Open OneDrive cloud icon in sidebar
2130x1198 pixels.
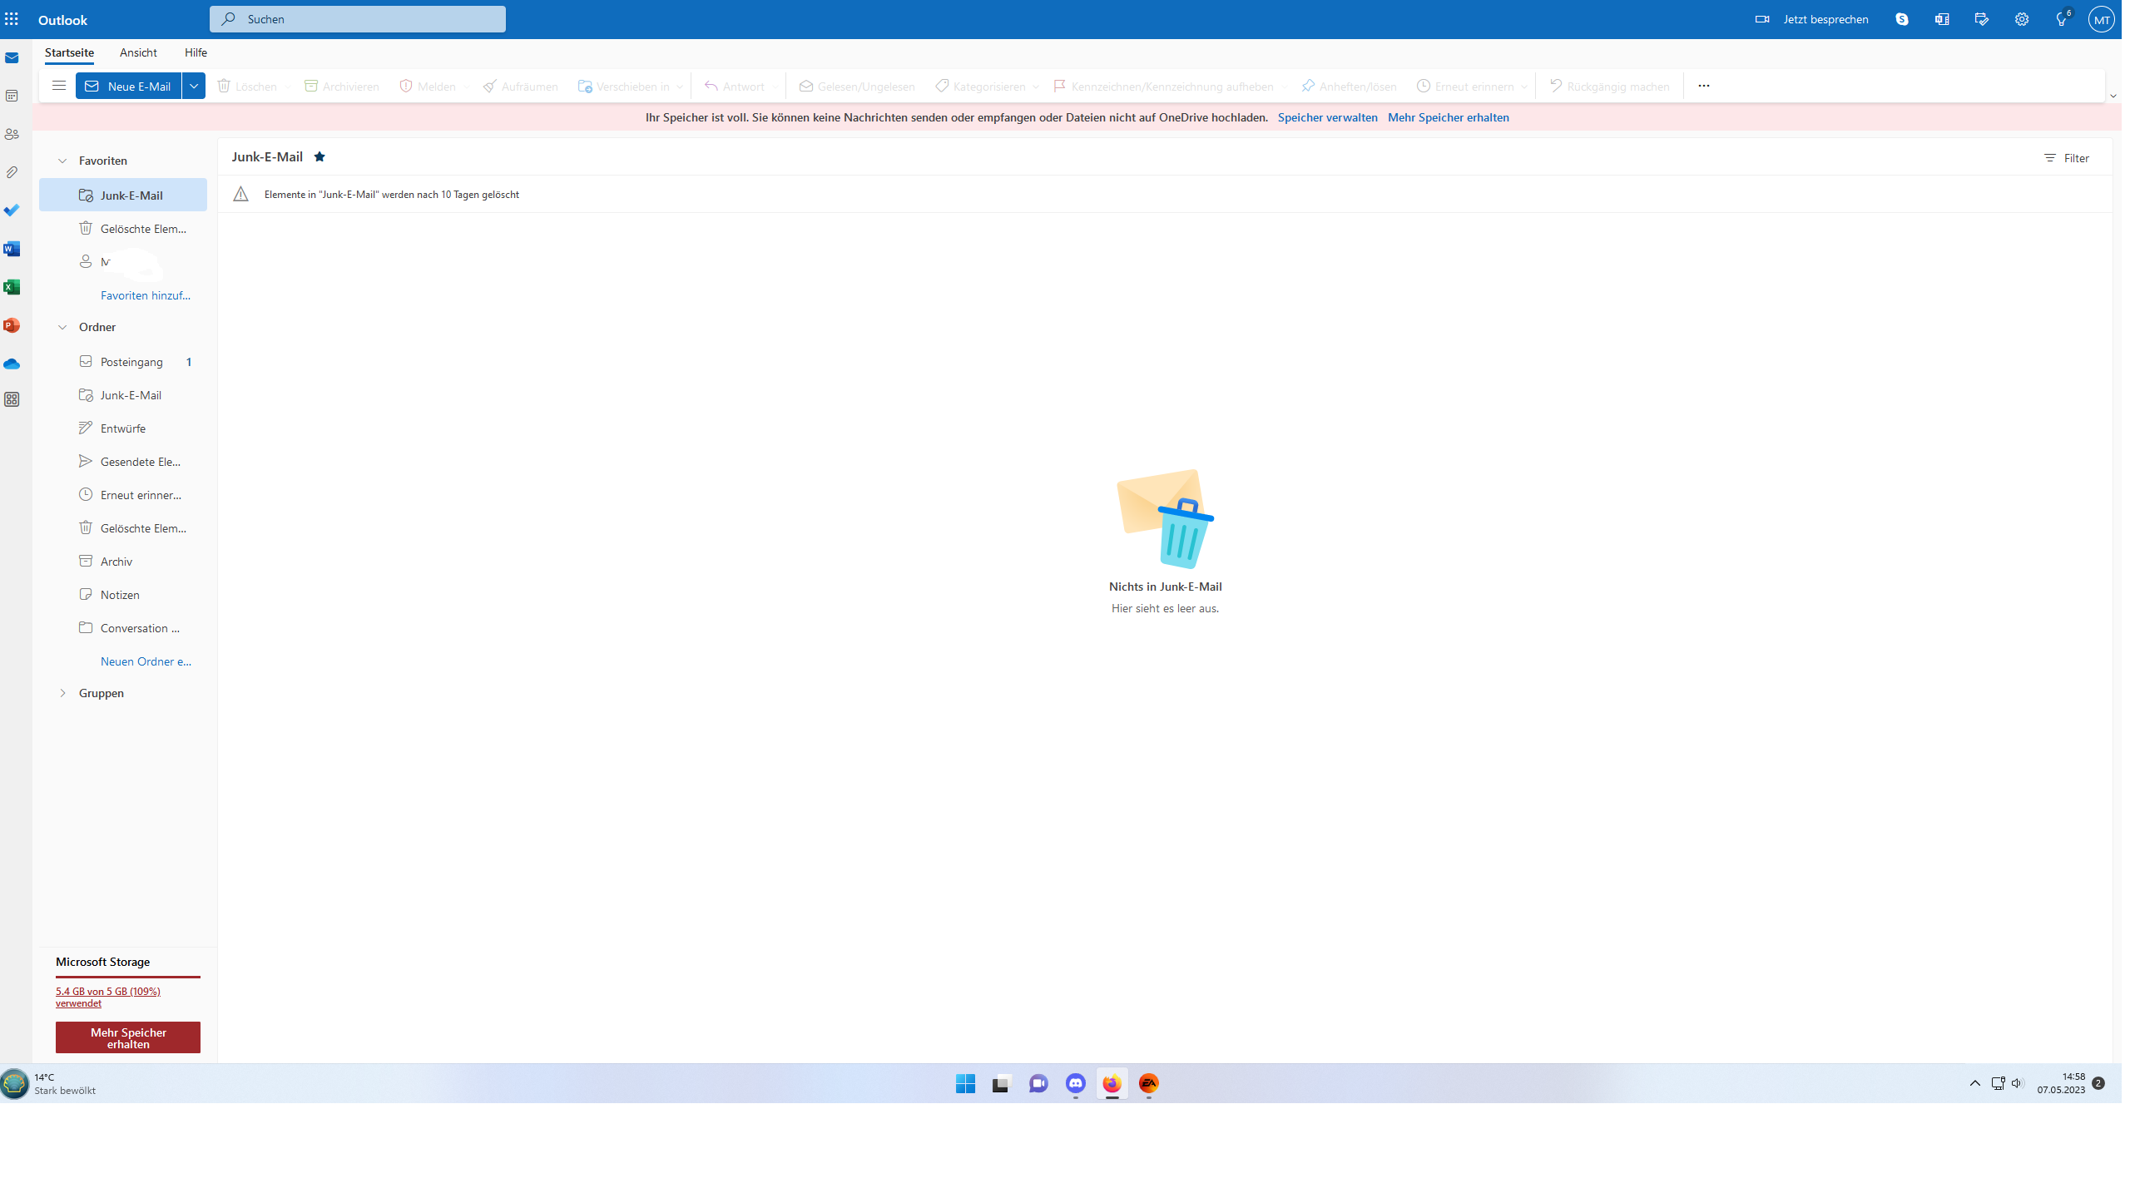(x=12, y=364)
